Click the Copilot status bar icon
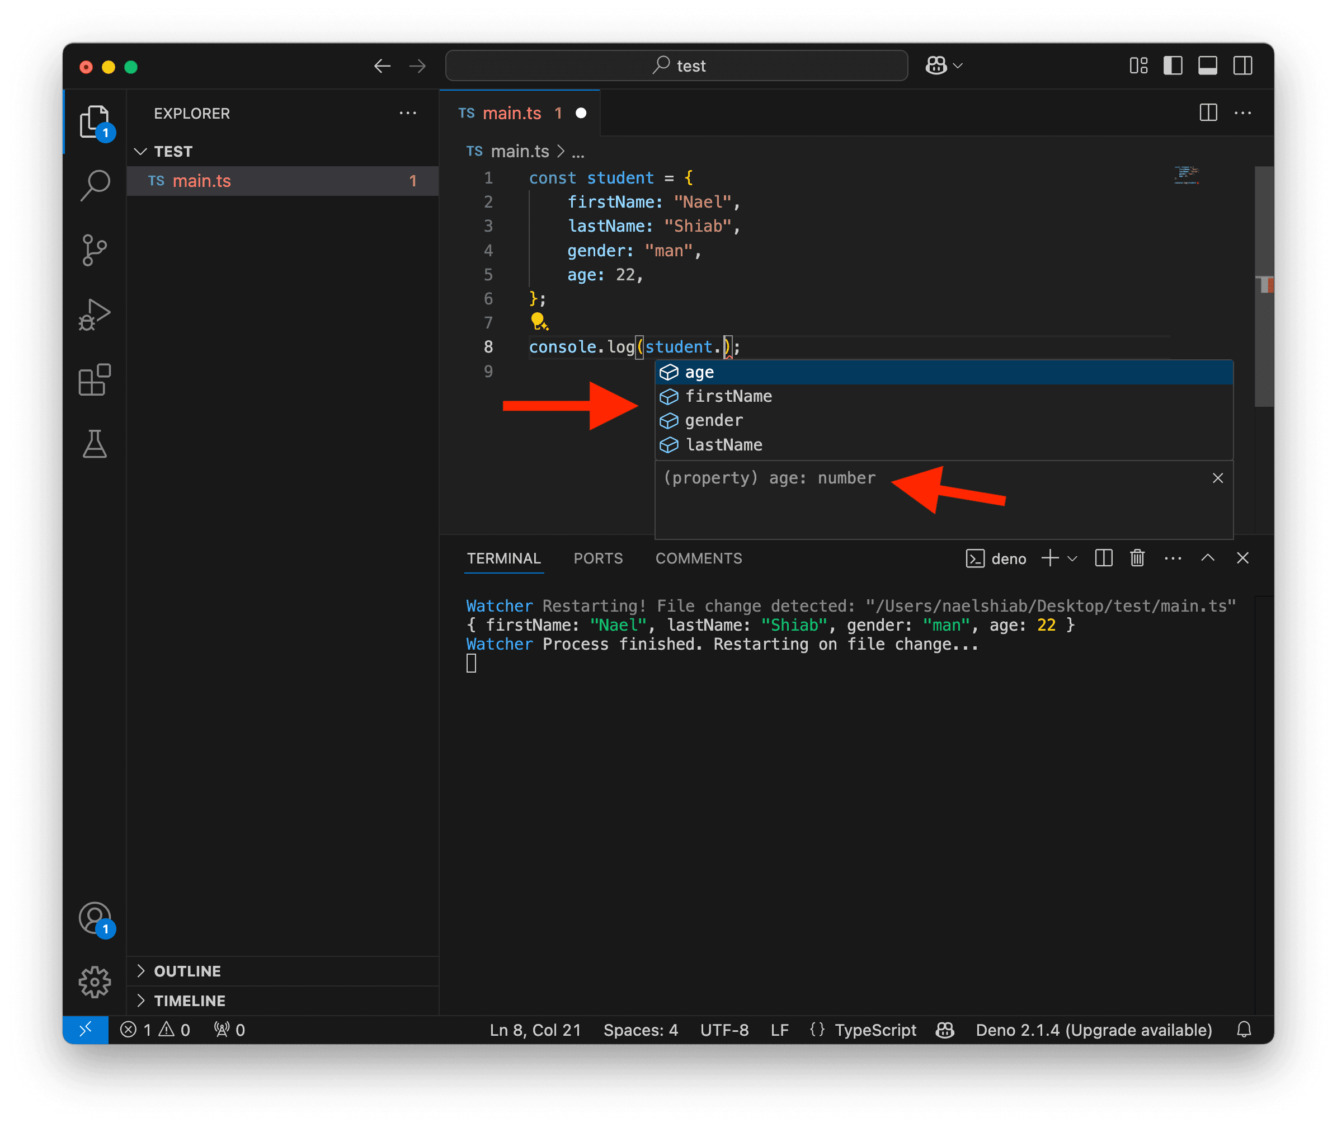 tap(945, 1030)
